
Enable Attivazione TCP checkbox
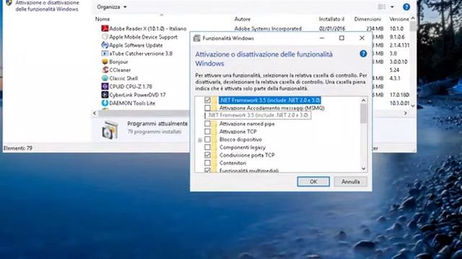(x=207, y=132)
